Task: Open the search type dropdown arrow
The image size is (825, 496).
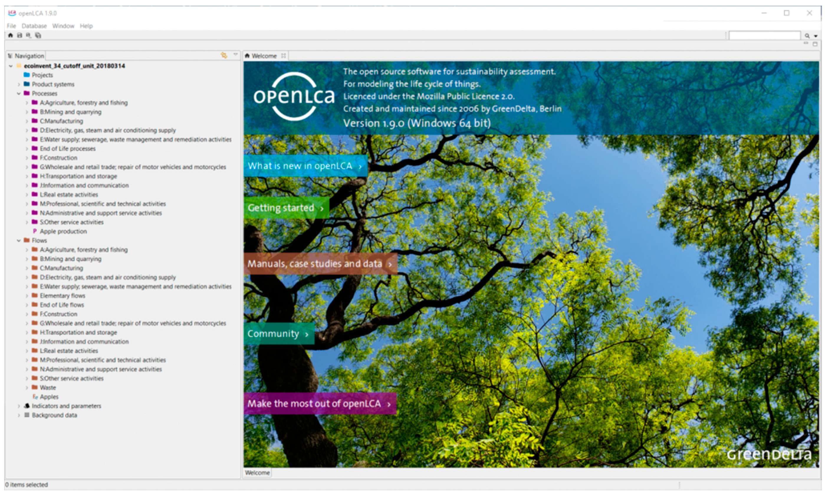Action: point(815,36)
